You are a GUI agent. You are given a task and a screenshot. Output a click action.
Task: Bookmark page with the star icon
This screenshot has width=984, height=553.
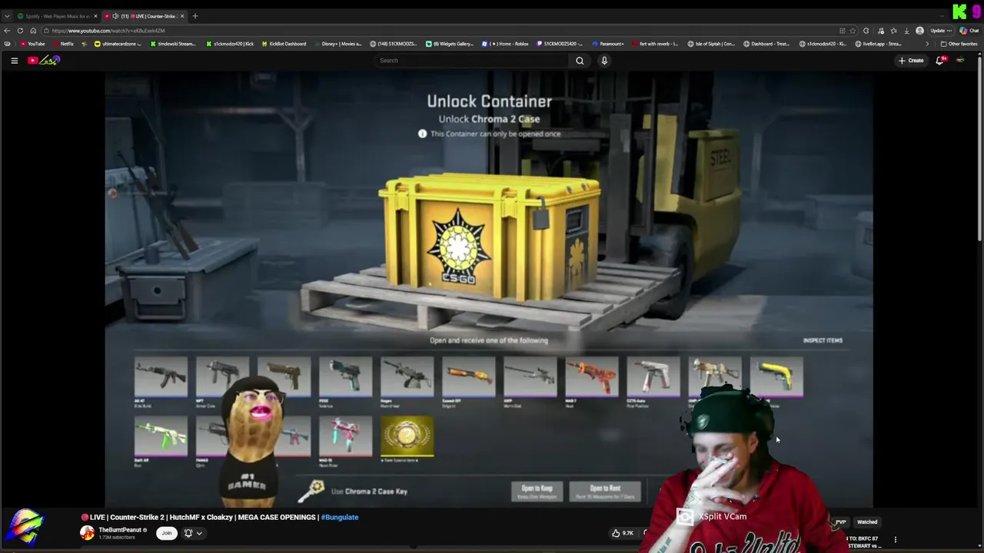(x=853, y=31)
